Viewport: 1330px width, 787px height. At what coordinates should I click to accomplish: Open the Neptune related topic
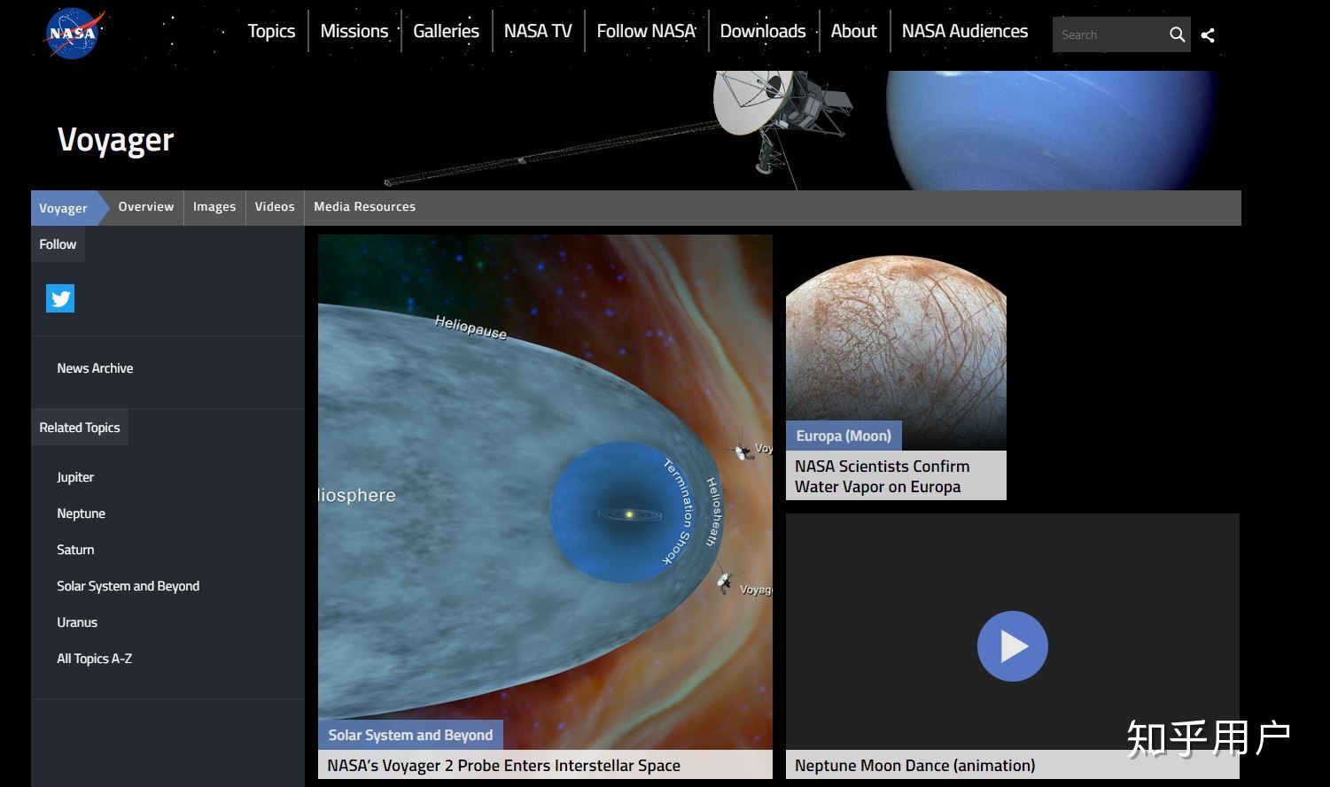point(81,513)
